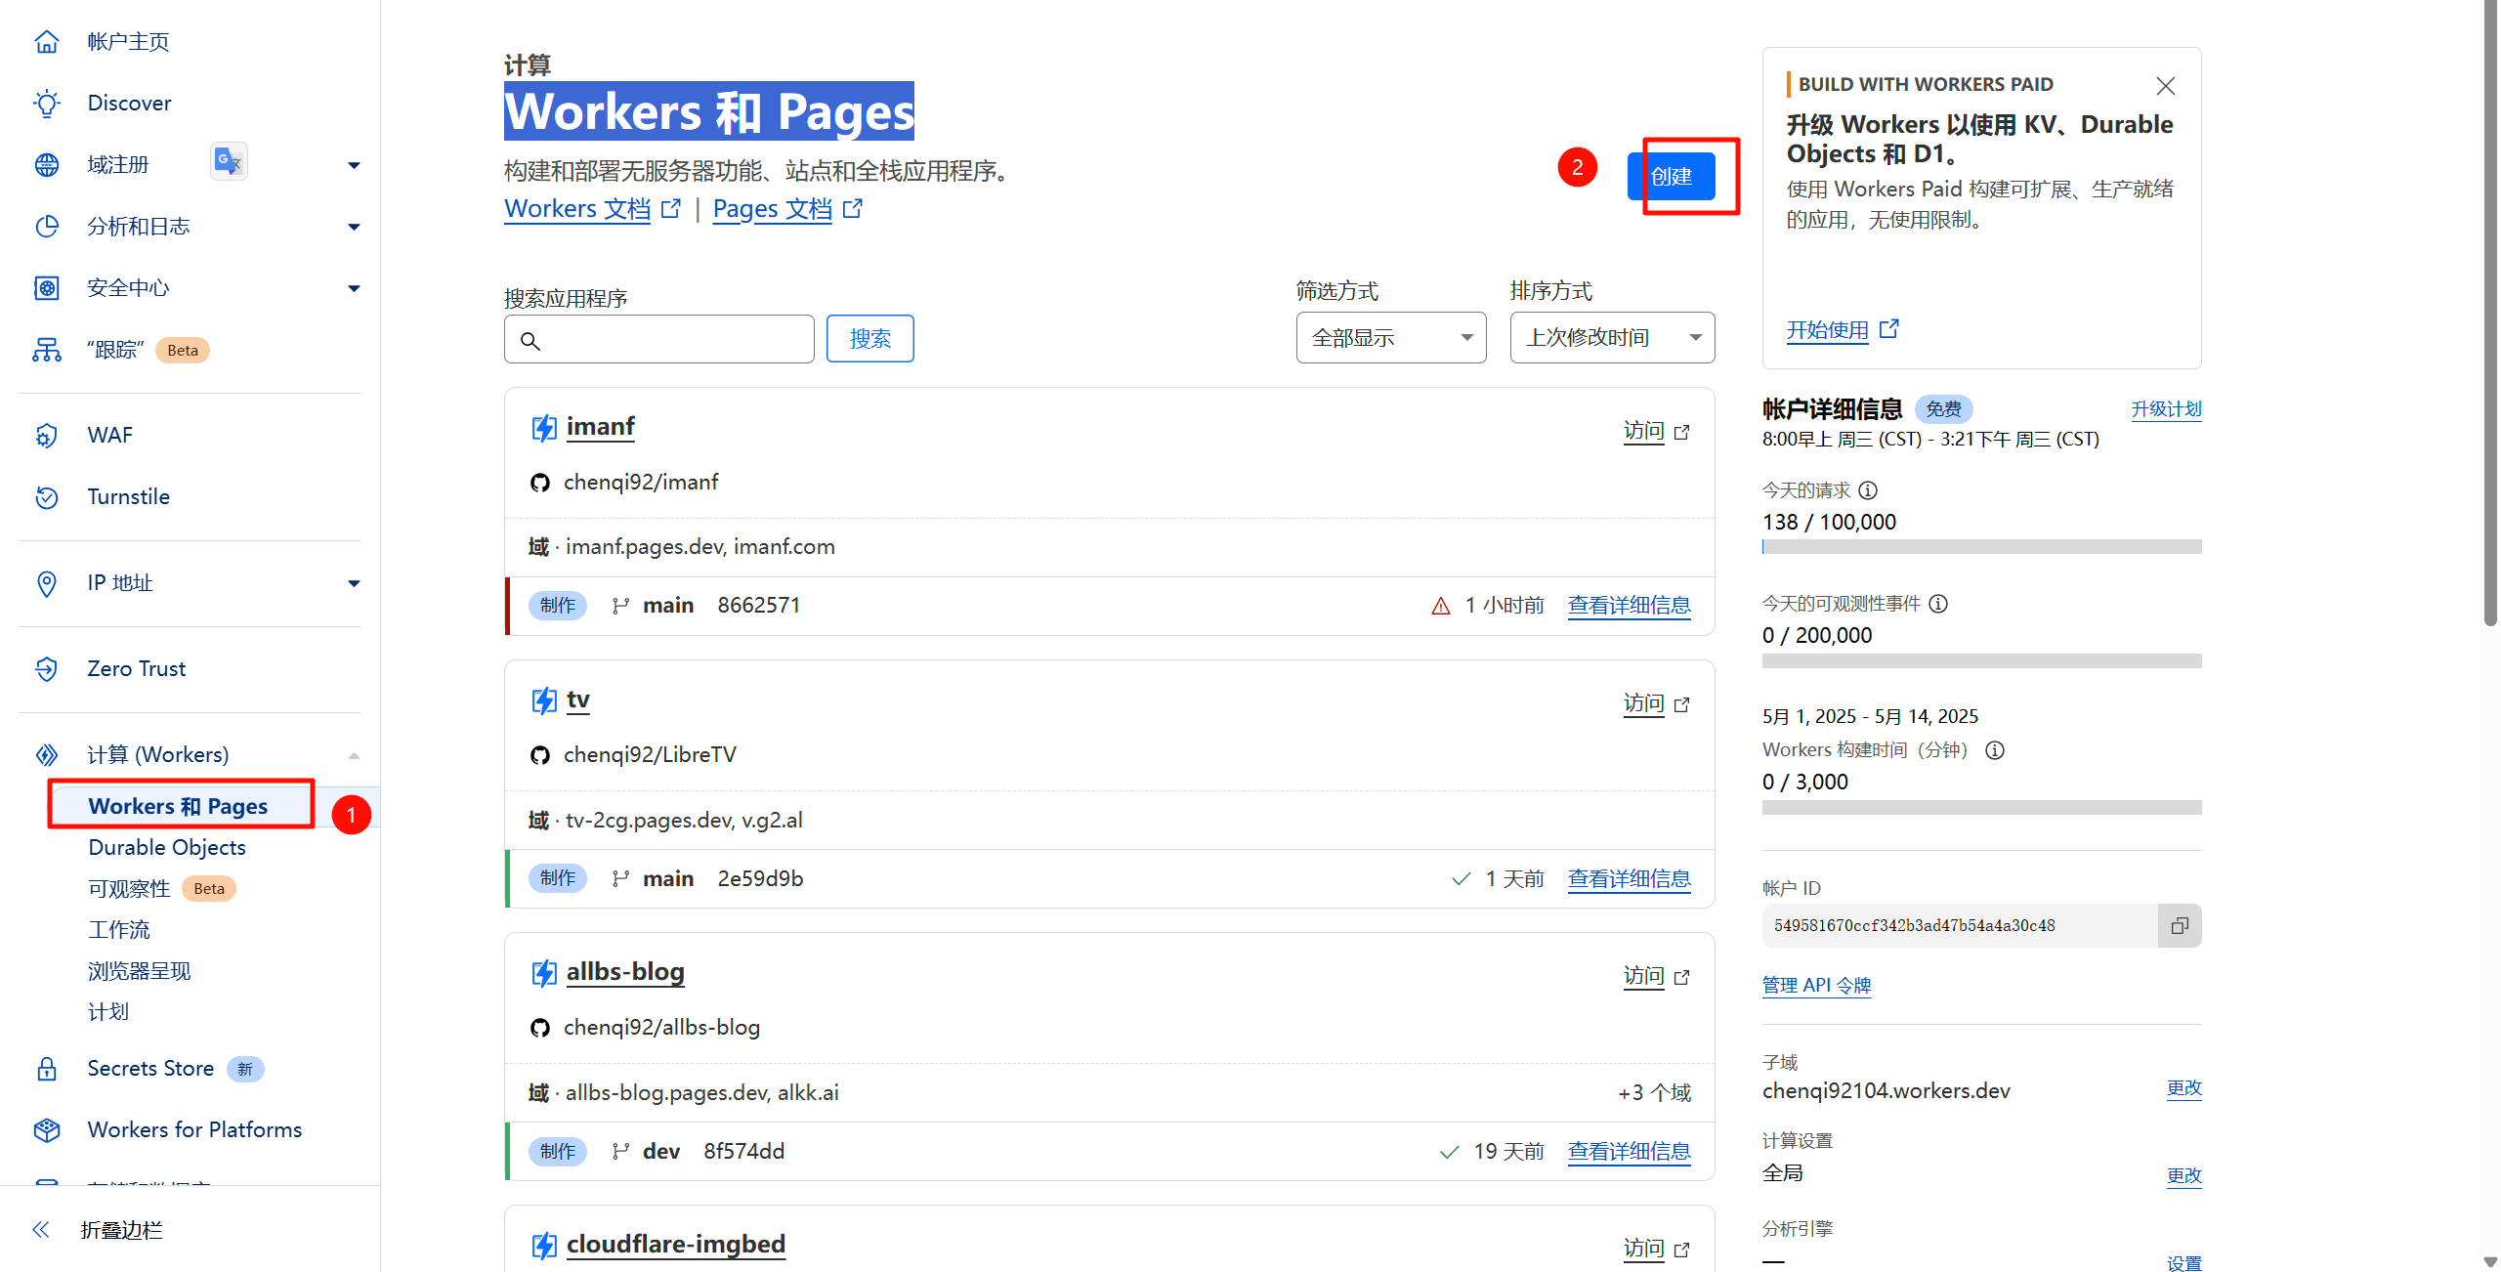Click the Pages icon next to tv
Image resolution: width=2501 pixels, height=1272 pixels.
click(x=543, y=700)
